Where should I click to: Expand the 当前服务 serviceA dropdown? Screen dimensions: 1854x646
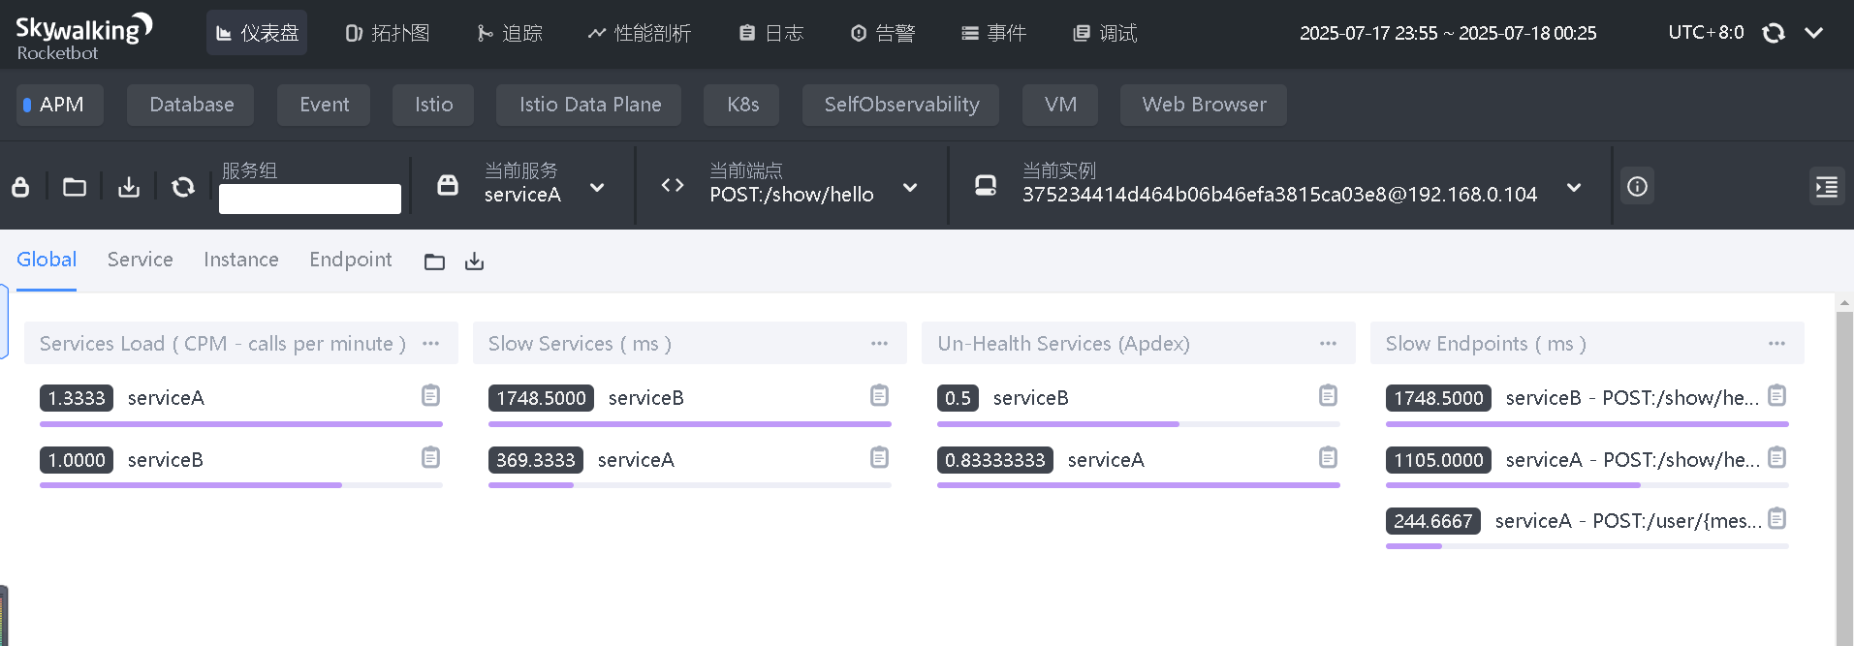click(597, 187)
